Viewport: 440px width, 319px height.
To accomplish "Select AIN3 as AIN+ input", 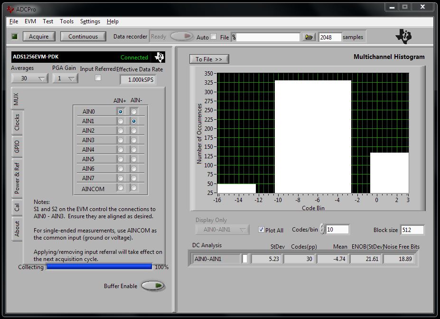I will point(121,140).
